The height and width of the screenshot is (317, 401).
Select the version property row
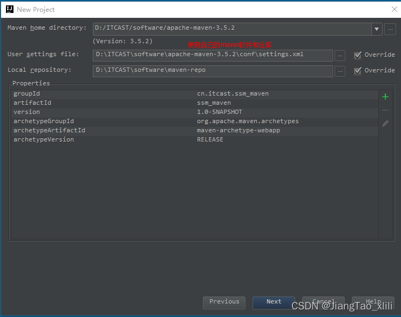(195, 112)
